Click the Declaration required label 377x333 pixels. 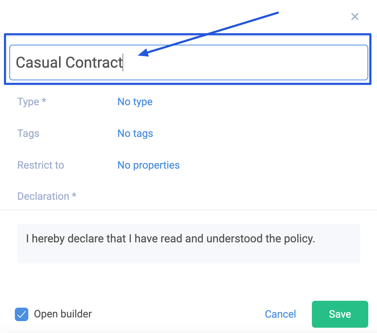tap(47, 196)
